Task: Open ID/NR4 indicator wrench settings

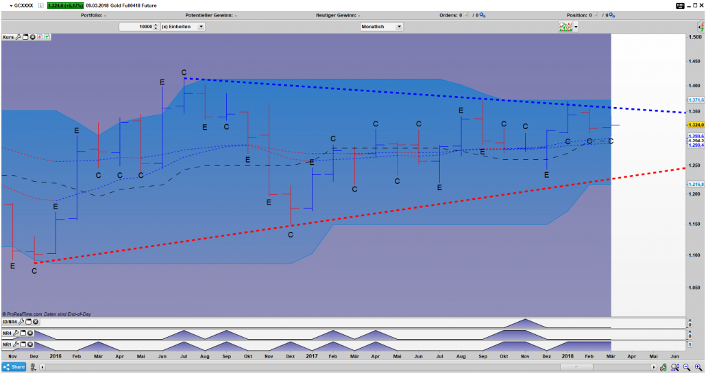Action: (x=21, y=322)
